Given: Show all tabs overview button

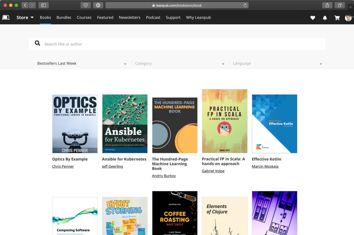Looking at the screenshot, I should 340,5.
